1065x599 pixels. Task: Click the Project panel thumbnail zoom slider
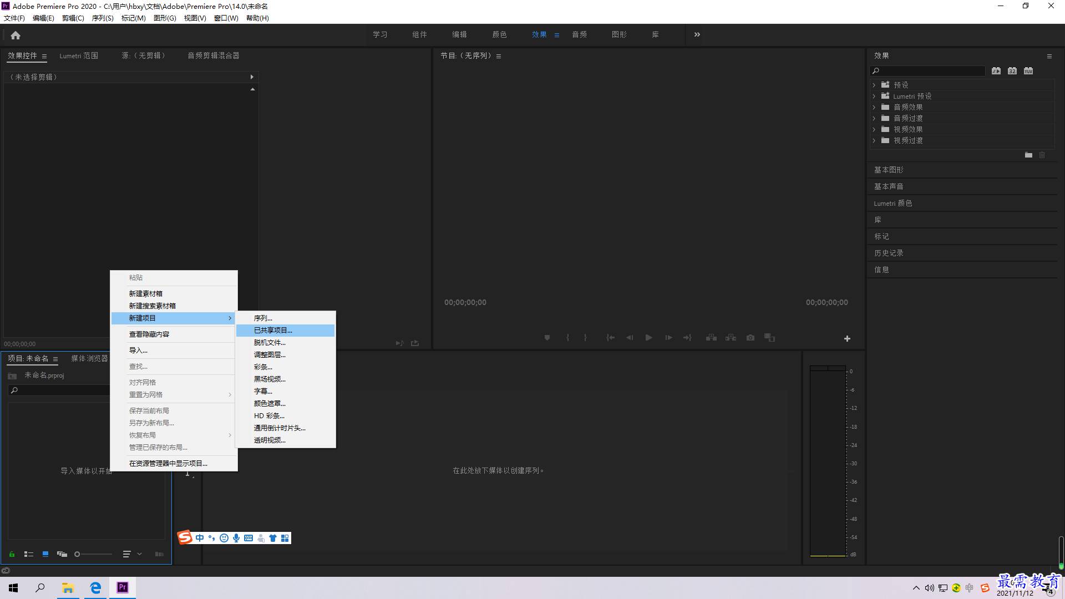pos(93,554)
